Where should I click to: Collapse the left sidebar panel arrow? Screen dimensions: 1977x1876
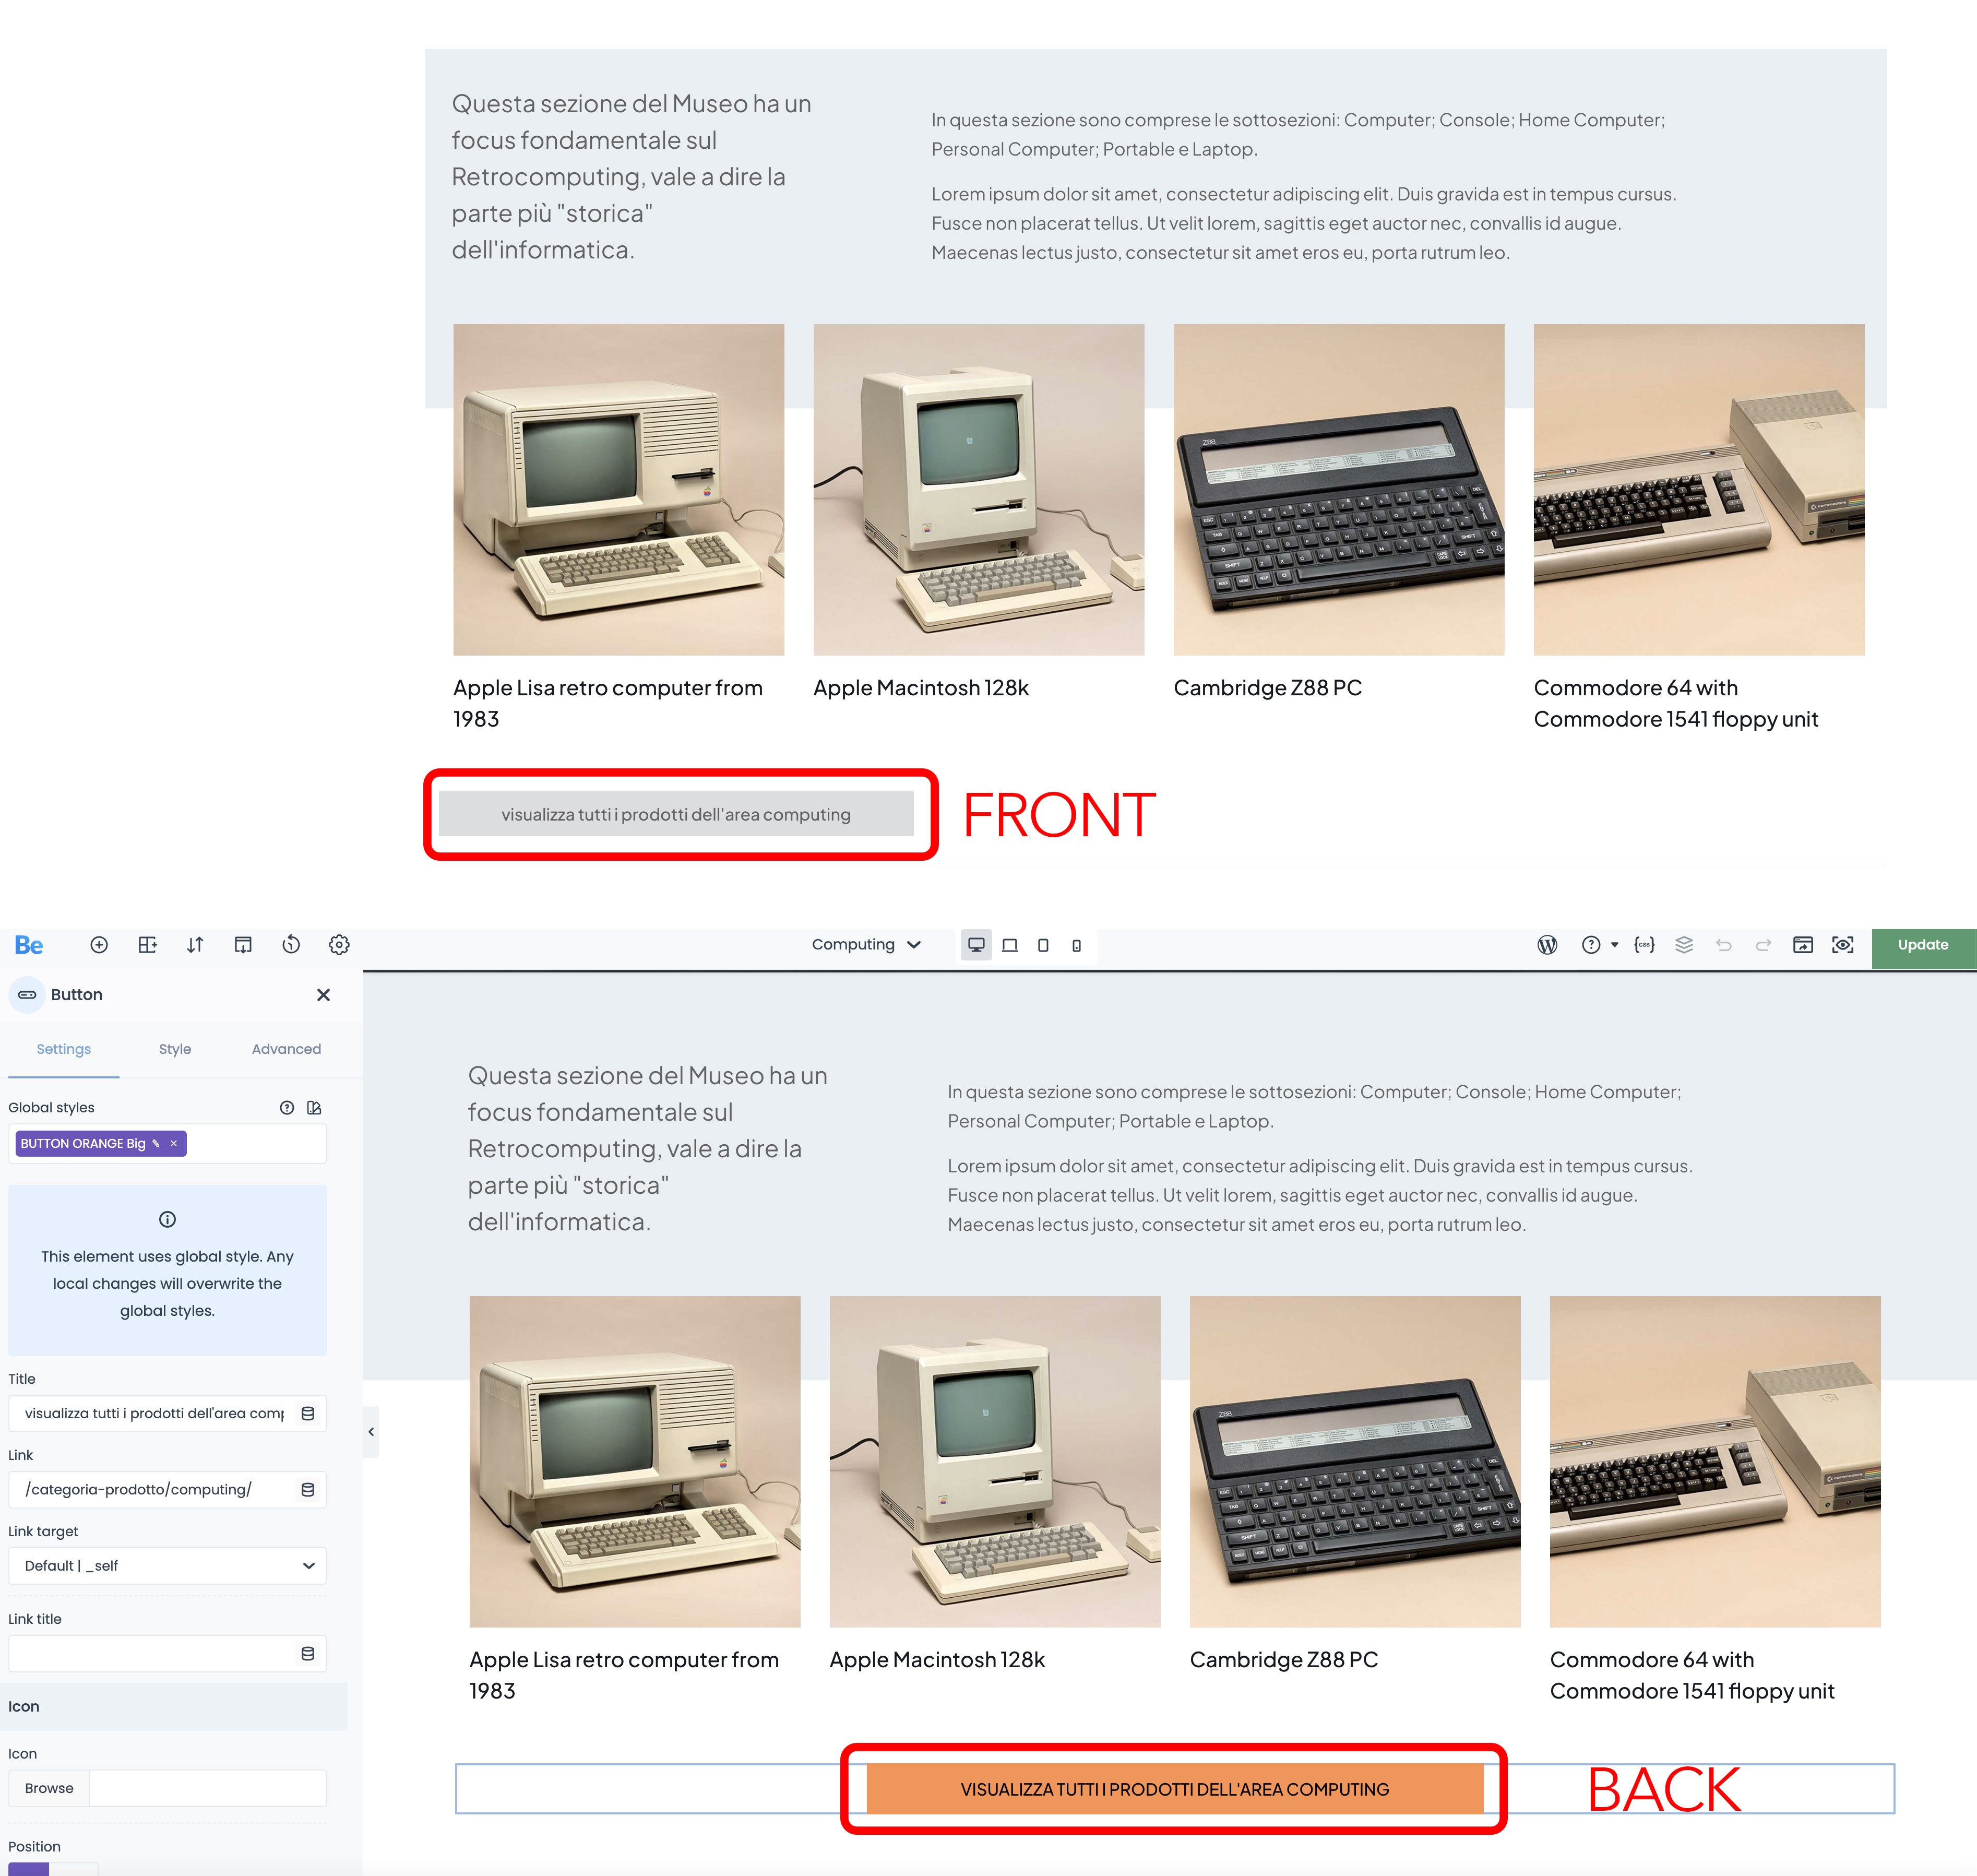371,1432
